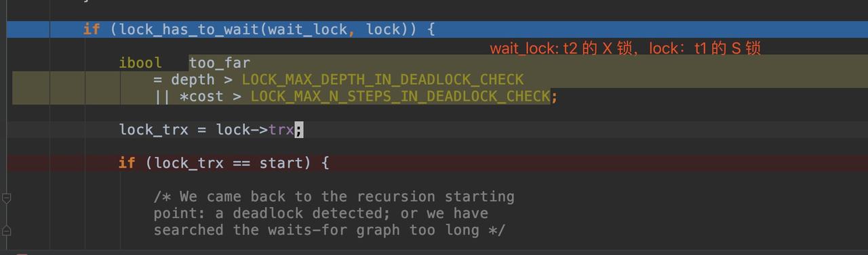The height and width of the screenshot is (255, 868).
Task: Place cursor on the trx field
Action: pos(281,129)
